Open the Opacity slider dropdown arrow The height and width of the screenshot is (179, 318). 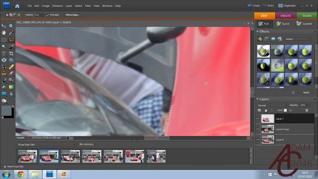(x=309, y=105)
